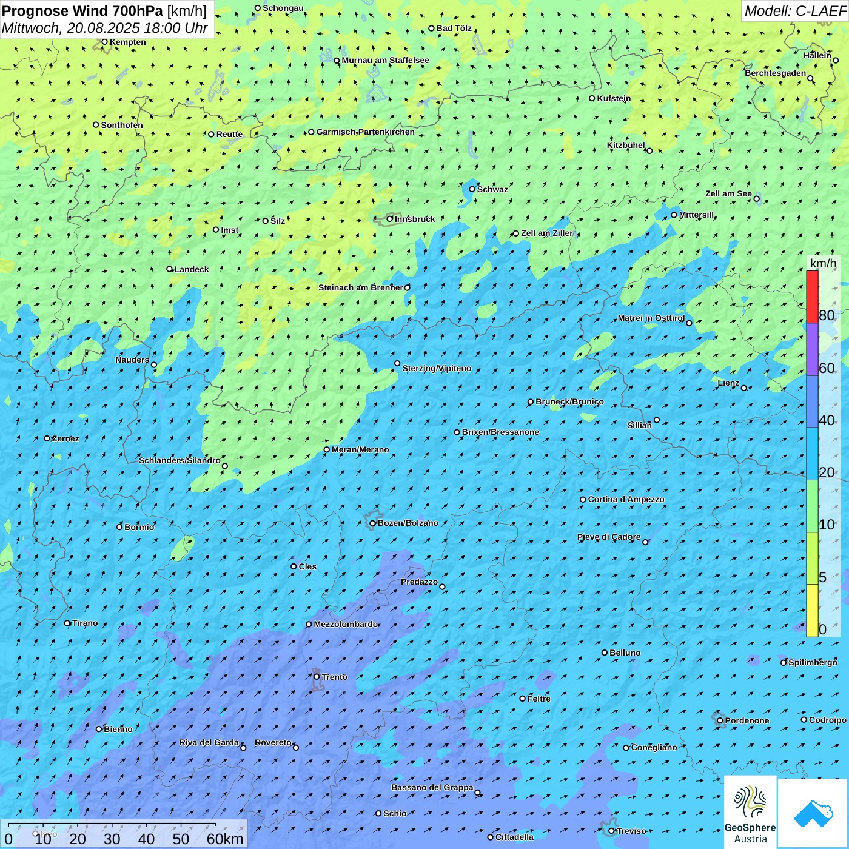Click the Belluno city label
This screenshot has height=849, width=849.
625,653
